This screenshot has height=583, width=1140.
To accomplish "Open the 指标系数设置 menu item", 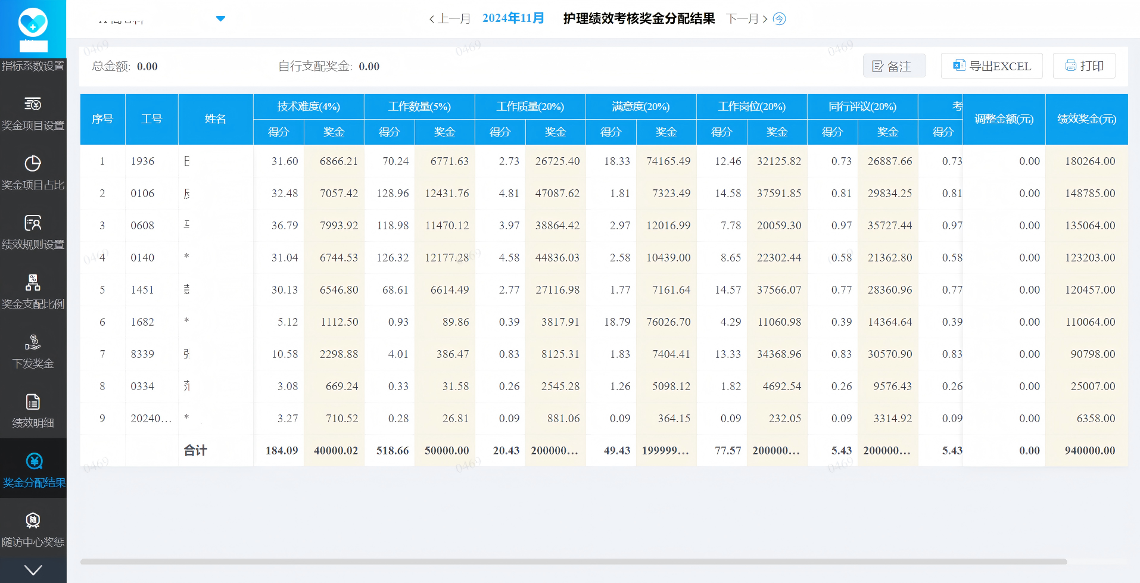I will (x=33, y=66).
